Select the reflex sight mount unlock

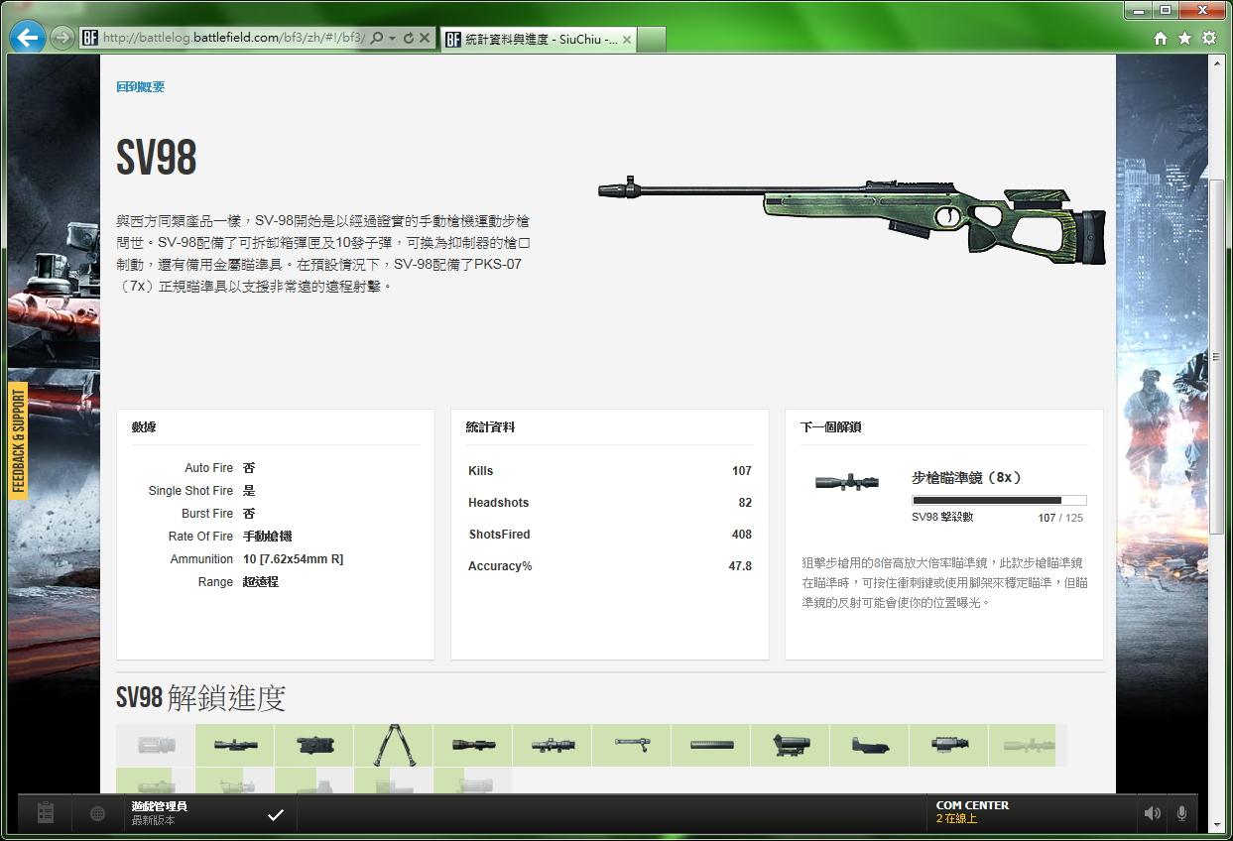[x=869, y=745]
